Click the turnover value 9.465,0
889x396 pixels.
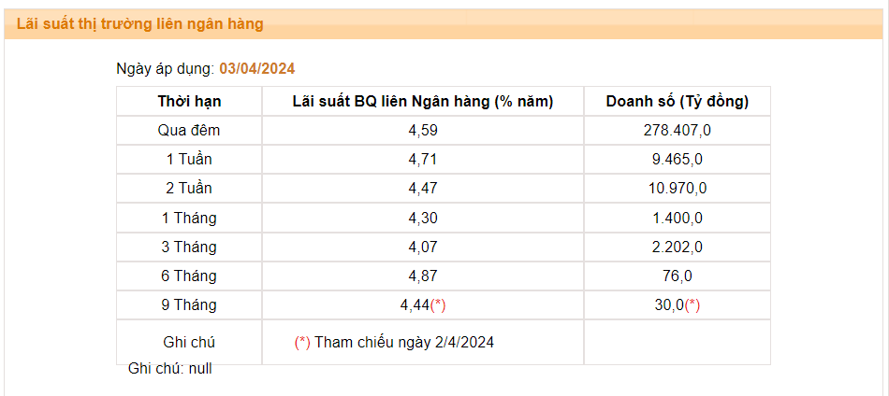pos(677,160)
